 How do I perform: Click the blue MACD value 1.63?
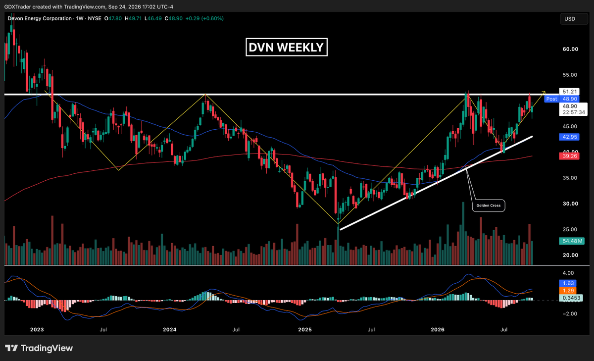(x=568, y=283)
